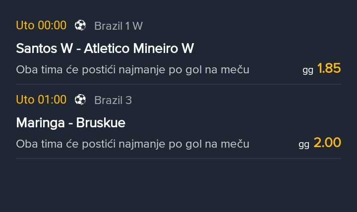The height and width of the screenshot is (212, 357).
Task: Open the Brazil 1 W league label
Action: 118,26
